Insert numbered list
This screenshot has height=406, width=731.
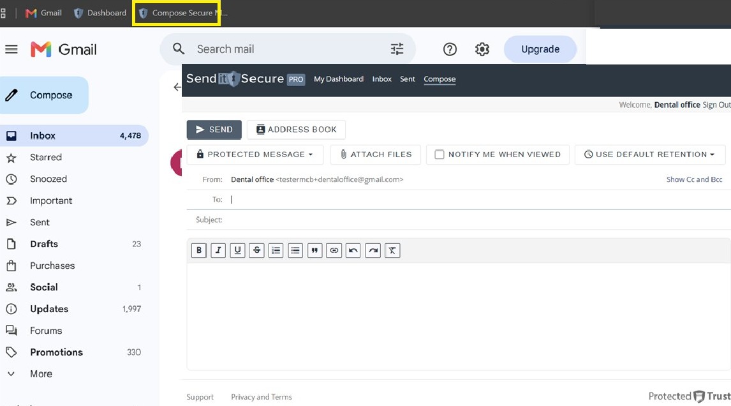tap(276, 251)
